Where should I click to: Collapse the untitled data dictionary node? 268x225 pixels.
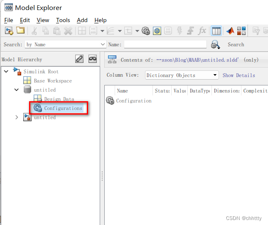pos(16,90)
